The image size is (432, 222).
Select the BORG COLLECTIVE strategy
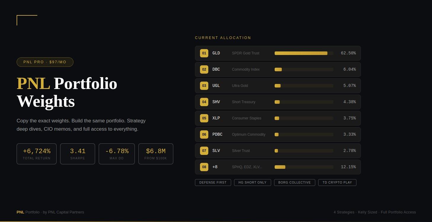[295, 182]
